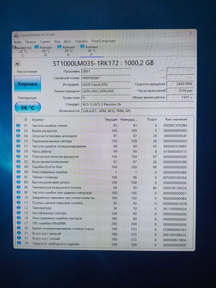The width and height of the screenshot is (216, 288).
Task: Select raw value 61E400000515 in Часы работы row
Action: click(x=175, y=151)
